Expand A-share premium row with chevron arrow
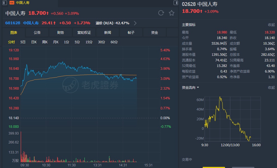277x168 pixels. tap(135, 23)
